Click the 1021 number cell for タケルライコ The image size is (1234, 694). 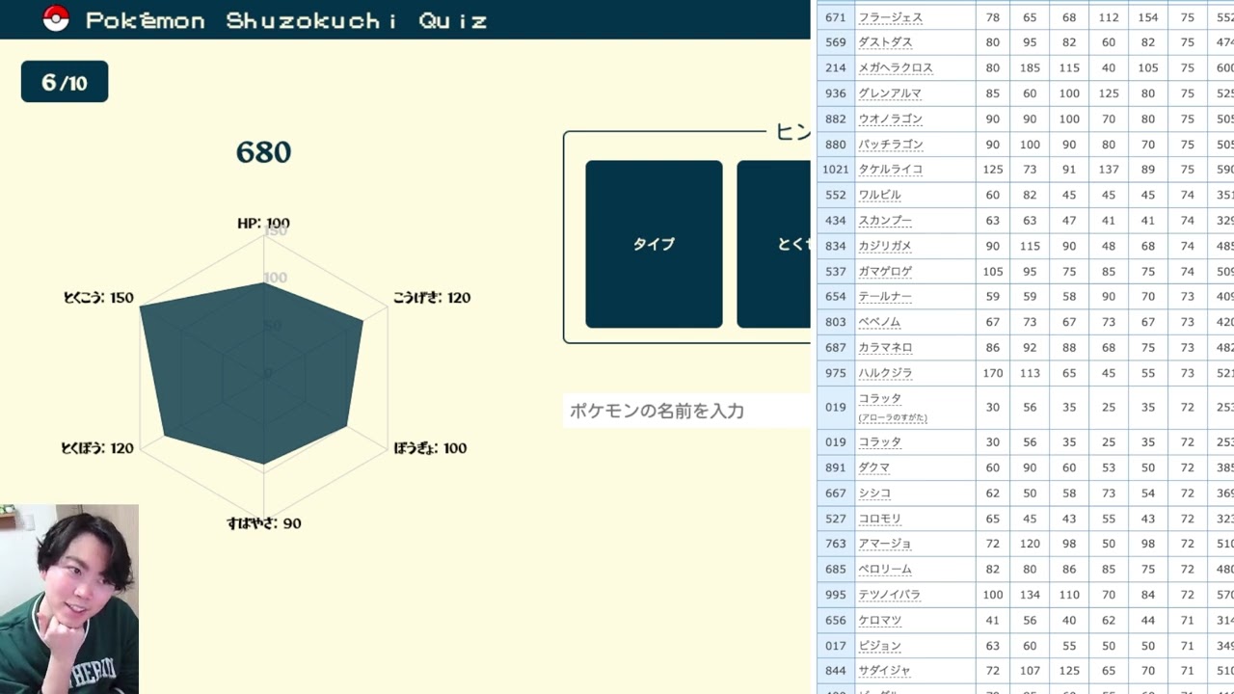(x=835, y=169)
